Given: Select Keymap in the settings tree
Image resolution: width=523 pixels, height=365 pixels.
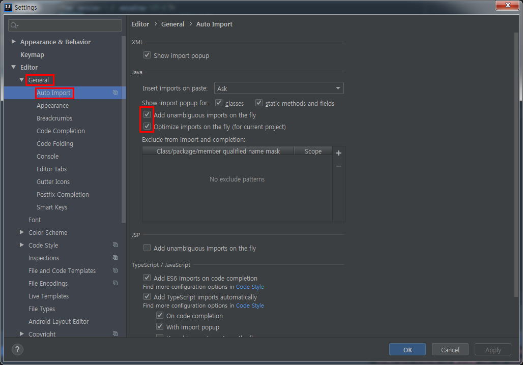Looking at the screenshot, I should (x=32, y=55).
